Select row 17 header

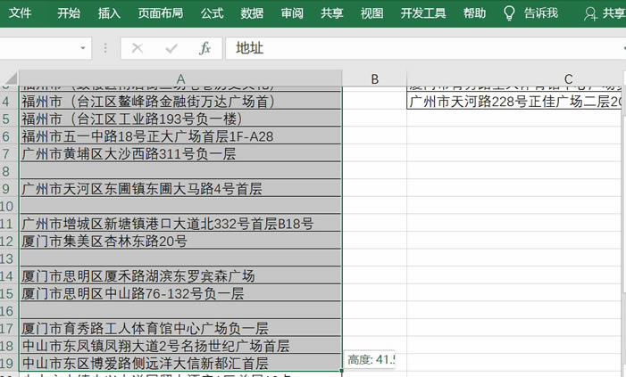point(9,328)
